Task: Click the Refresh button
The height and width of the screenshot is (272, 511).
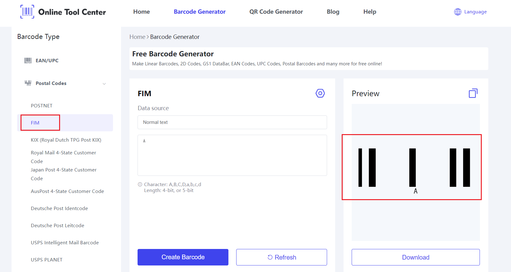Action: [281, 257]
